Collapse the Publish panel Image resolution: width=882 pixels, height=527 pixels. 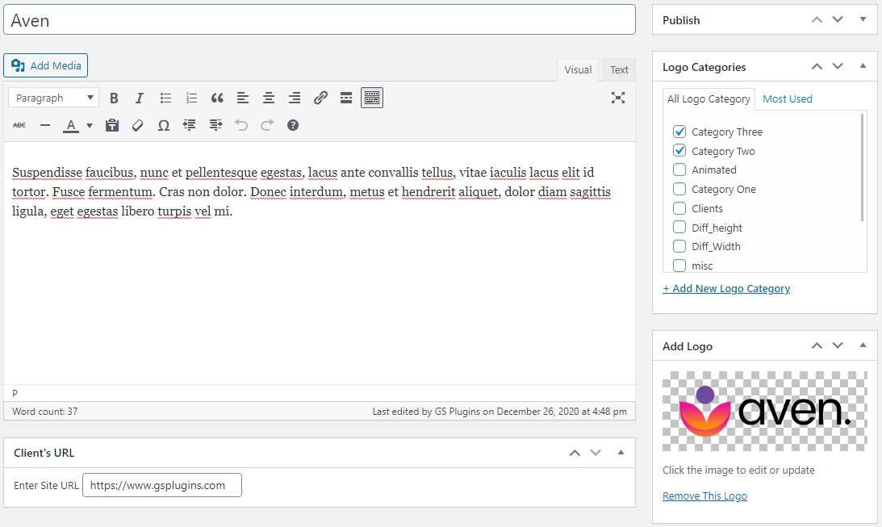point(863,20)
